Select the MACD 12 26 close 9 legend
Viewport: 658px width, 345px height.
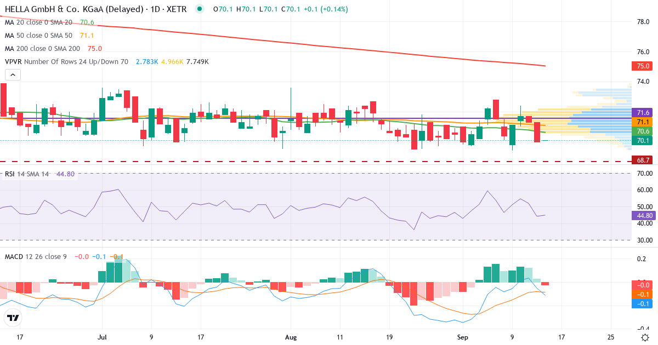click(36, 256)
